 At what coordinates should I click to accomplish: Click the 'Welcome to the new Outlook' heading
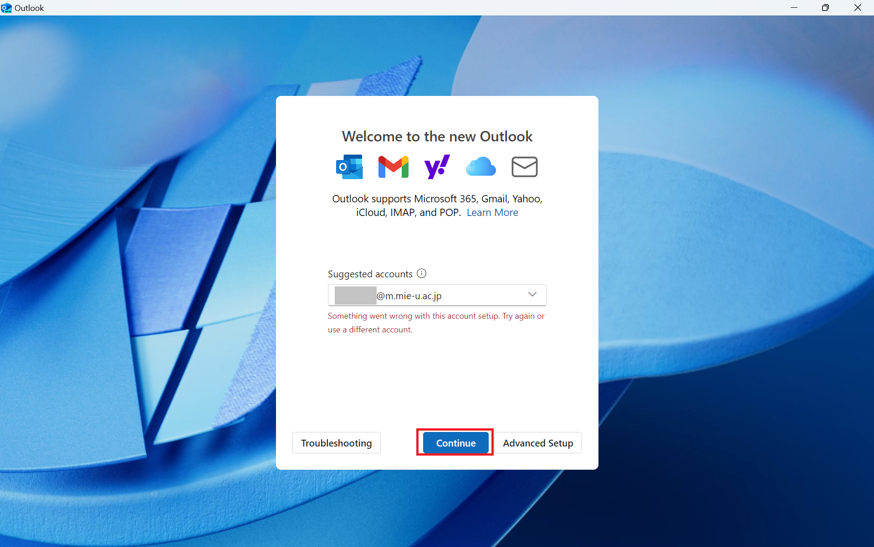pos(437,136)
